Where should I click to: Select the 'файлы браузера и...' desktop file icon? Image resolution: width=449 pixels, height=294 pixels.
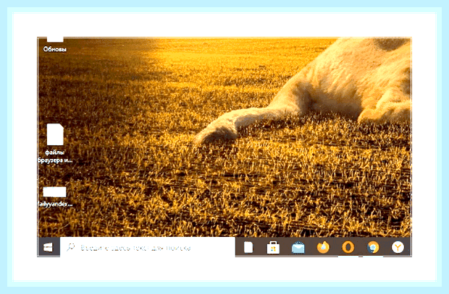(x=55, y=134)
